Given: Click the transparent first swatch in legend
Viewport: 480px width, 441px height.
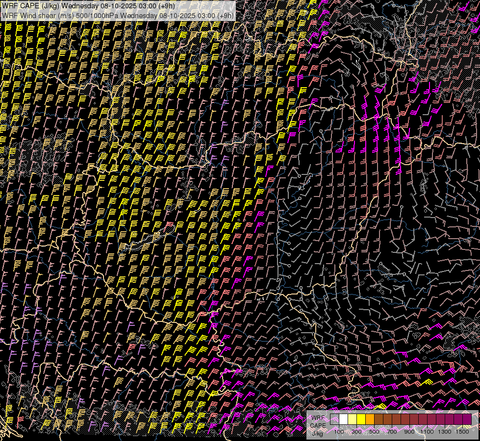Looking at the screenshot, I should (x=334, y=419).
